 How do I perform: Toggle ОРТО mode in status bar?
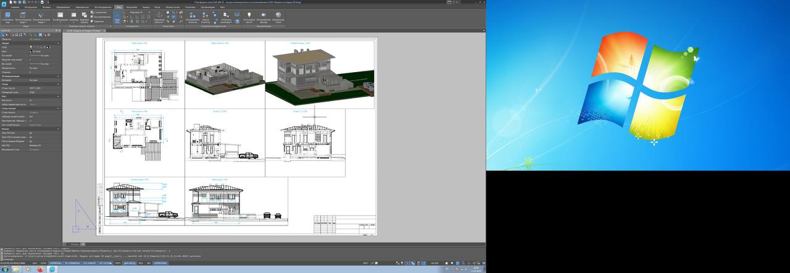tap(117, 263)
